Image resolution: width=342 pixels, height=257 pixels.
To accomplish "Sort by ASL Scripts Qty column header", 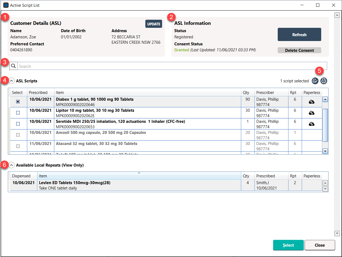I will tap(248, 92).
